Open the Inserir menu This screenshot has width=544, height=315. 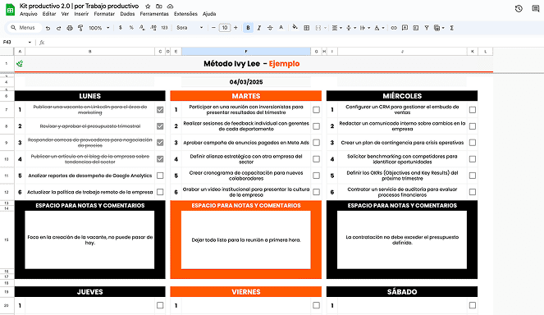click(x=81, y=14)
